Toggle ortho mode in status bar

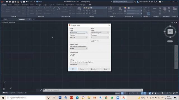130,93
